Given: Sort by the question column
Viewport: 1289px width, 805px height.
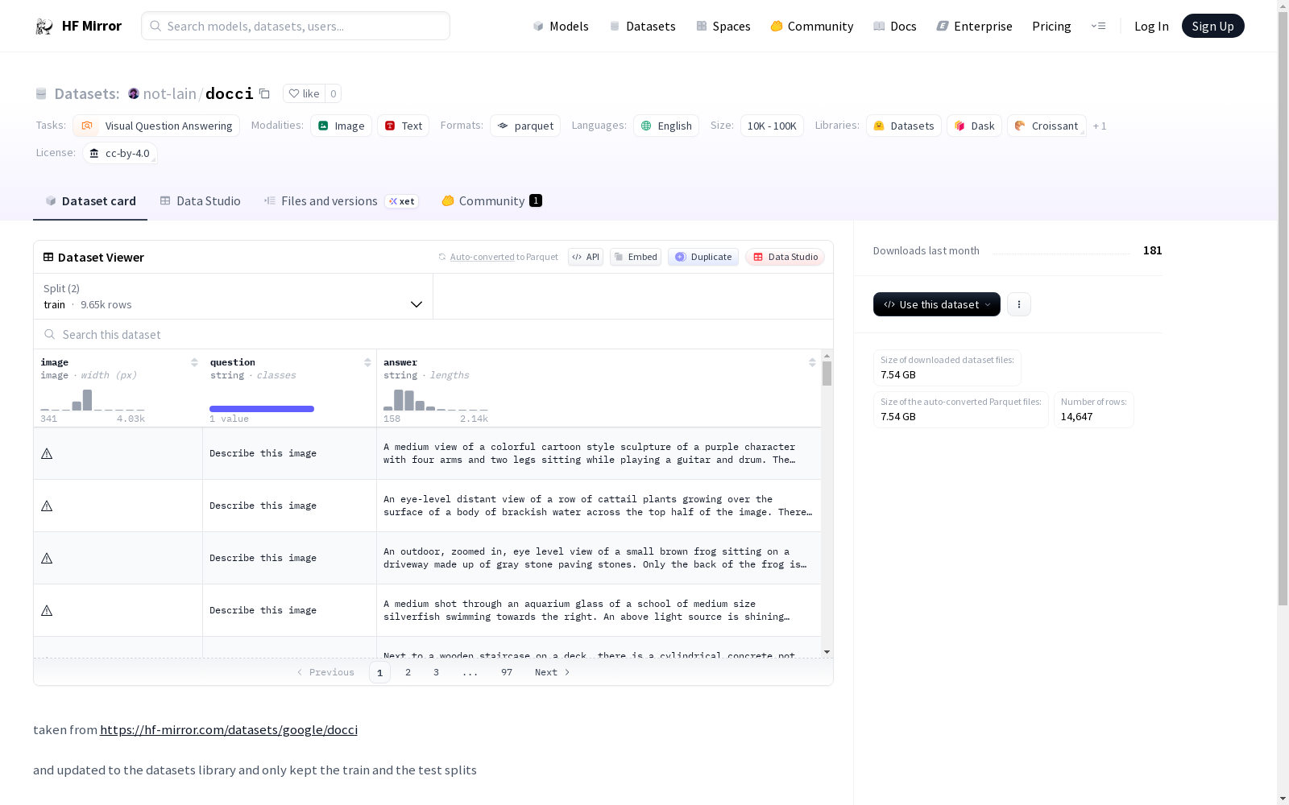Looking at the screenshot, I should pyautogui.click(x=367, y=363).
